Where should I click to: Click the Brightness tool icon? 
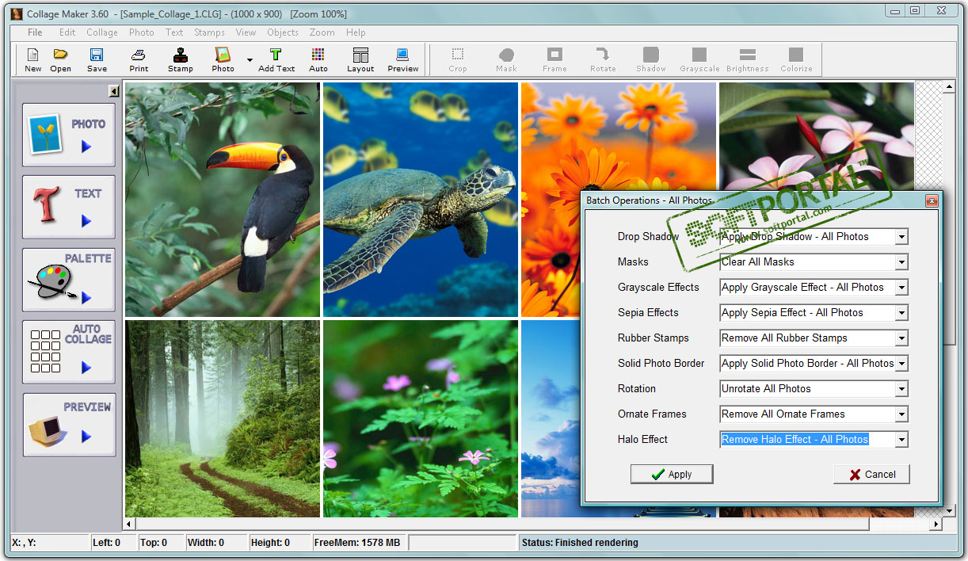[x=748, y=59]
